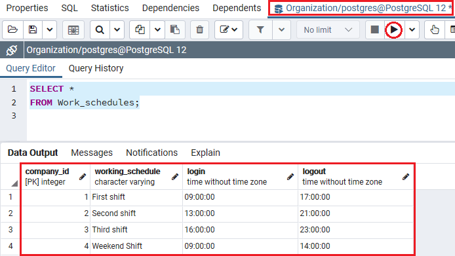Save the query with floppy disk icon
Image resolution: width=455 pixels, height=256 pixels.
[x=33, y=29]
